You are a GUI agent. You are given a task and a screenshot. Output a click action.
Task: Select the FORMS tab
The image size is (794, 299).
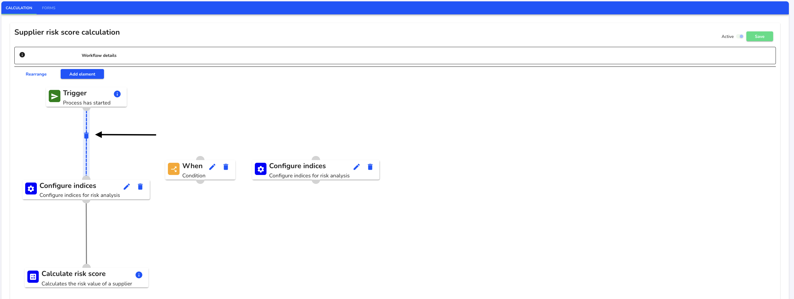(48, 8)
